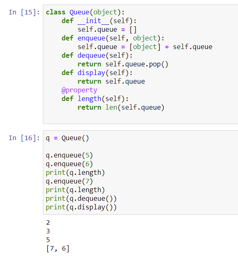Click the In [15] cell prompt
Screen dimensions: 238x256
pyautogui.click(x=24, y=12)
